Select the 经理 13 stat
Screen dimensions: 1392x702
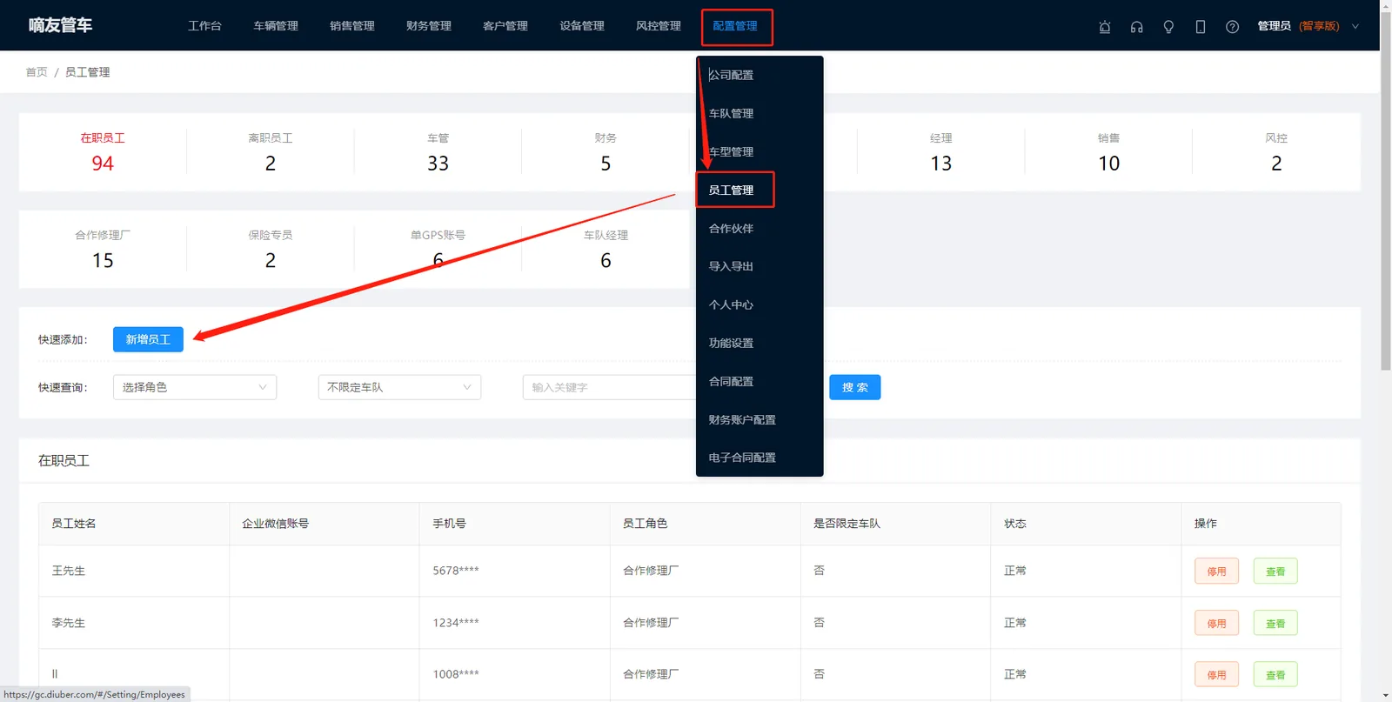tap(941, 152)
